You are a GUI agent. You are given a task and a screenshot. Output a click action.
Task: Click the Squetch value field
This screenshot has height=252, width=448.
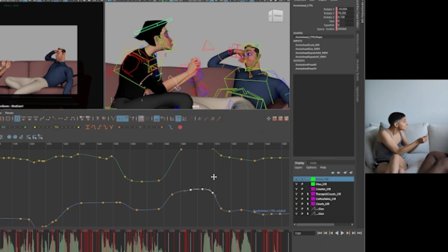tap(345, 25)
